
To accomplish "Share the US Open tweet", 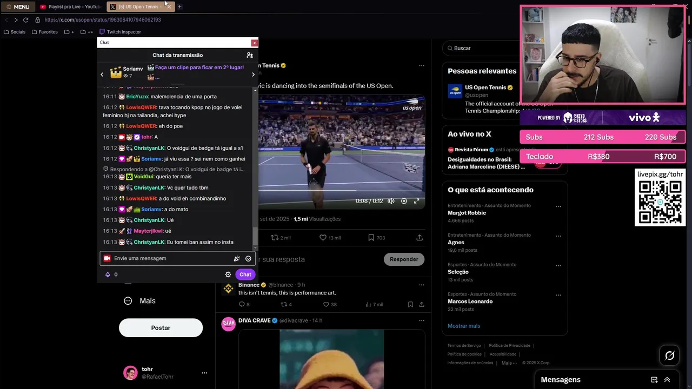I will pos(420,238).
